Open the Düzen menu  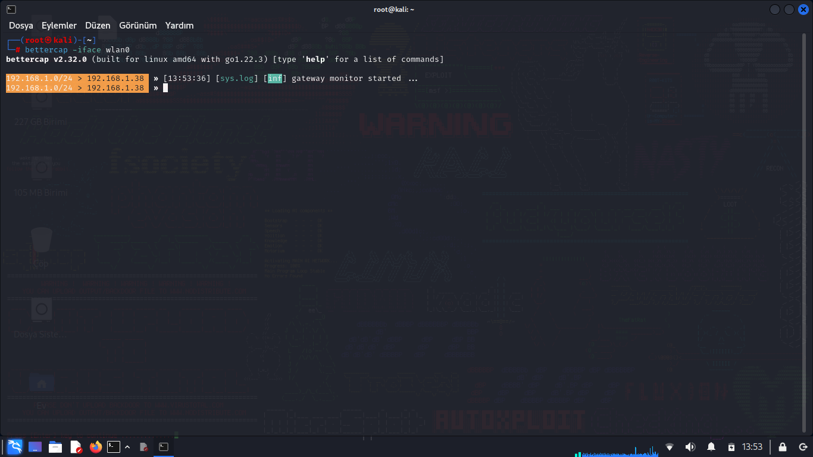coord(98,26)
